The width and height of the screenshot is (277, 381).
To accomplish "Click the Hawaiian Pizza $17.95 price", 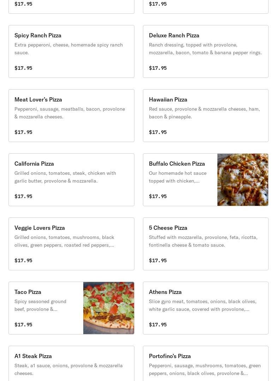I will [158, 132].
